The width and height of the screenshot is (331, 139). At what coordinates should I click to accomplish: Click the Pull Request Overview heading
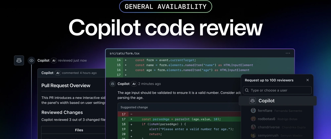click(66, 85)
